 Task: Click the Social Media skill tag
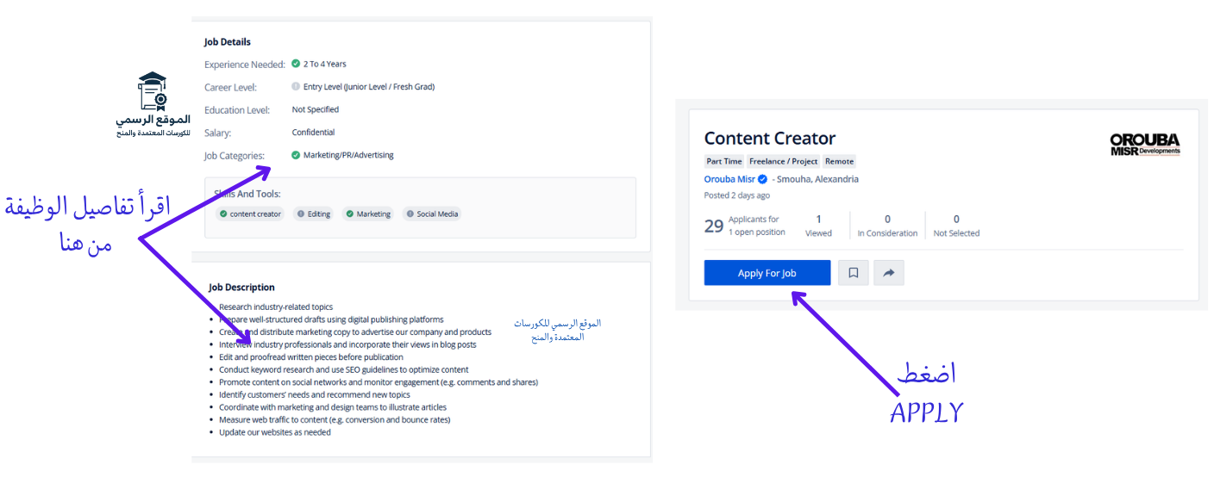[x=433, y=214]
